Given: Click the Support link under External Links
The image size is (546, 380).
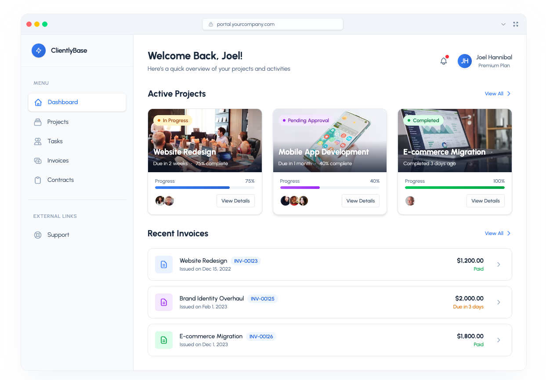Looking at the screenshot, I should point(58,235).
